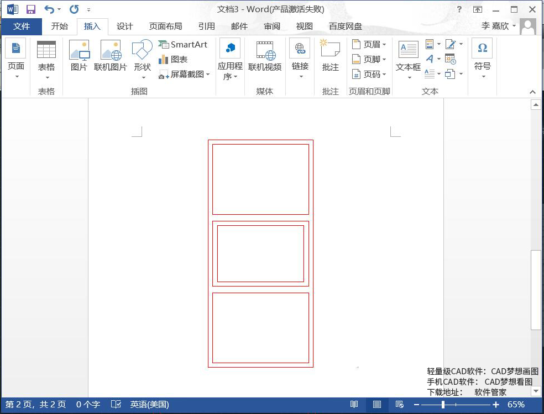Switch to the 审阅 tab

pos(272,26)
